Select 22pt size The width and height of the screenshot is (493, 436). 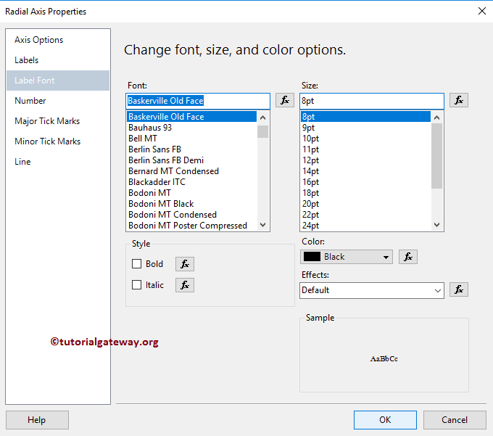(365, 215)
